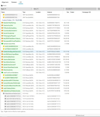This screenshot has height=117, width=100.
Task: Click the yellow dot beside 0x00000000000041D2
Action: click(4, 15)
